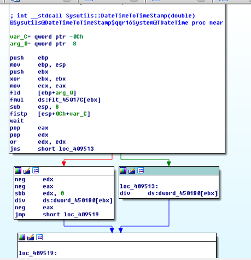Click the arg_0= qword ptr 8 definition

point(43,44)
